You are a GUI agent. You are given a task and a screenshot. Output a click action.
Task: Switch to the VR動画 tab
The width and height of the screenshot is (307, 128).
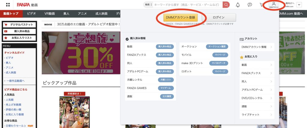(x=50, y=14)
